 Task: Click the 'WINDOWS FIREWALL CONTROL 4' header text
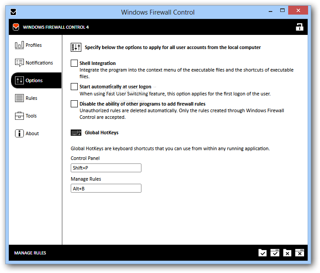click(56, 27)
